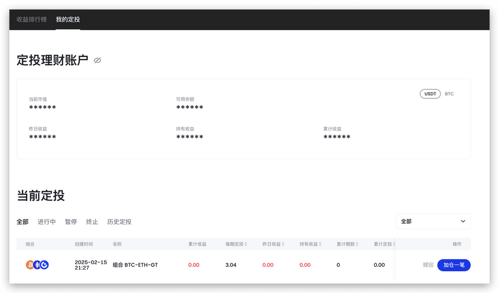The width and height of the screenshot is (499, 293).
Task: Click the Bitcoin coin icon in the portfolio row
Action: coord(30,265)
